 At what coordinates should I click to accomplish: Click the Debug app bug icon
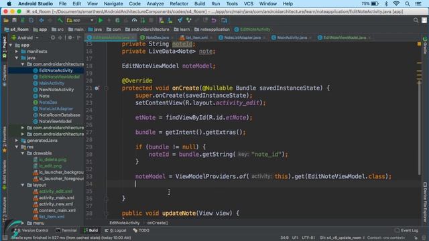[x=117, y=21]
